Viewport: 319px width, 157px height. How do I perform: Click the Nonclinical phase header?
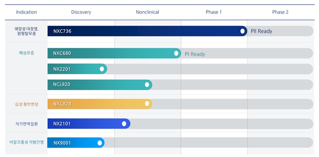point(148,12)
